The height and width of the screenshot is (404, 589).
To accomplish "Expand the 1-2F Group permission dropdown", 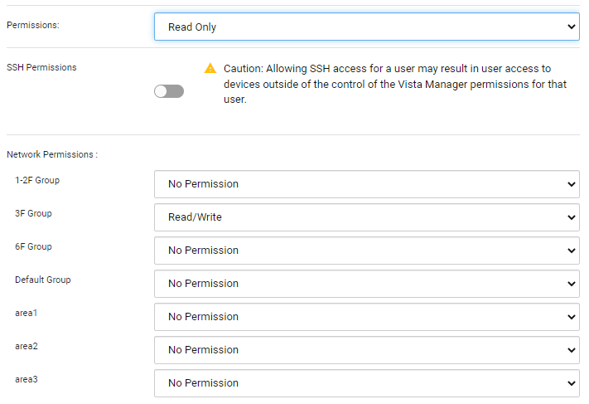I will pyautogui.click(x=366, y=184).
